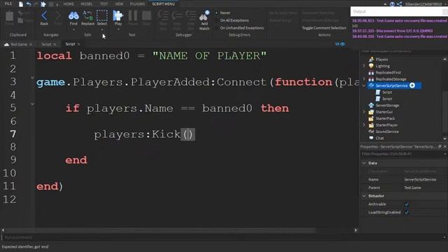Expand the Lighting tree node
Screen dimensions: 448x252
[x=364, y=66]
